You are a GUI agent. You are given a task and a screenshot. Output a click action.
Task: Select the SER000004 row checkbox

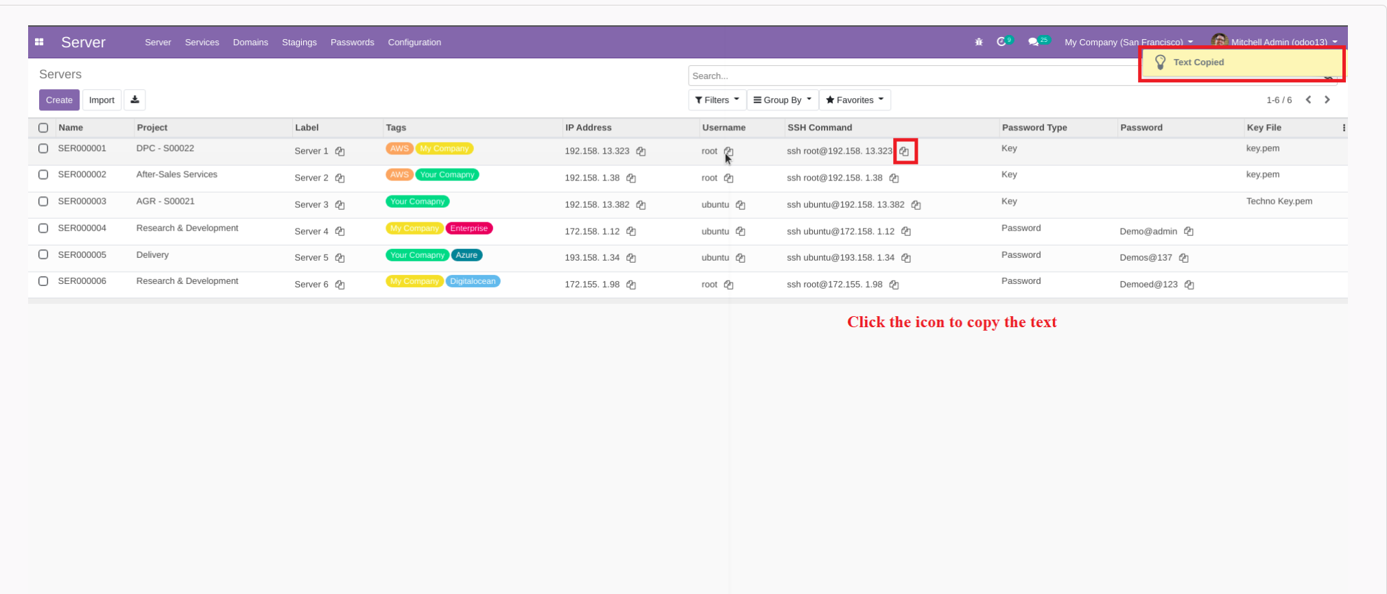click(43, 228)
